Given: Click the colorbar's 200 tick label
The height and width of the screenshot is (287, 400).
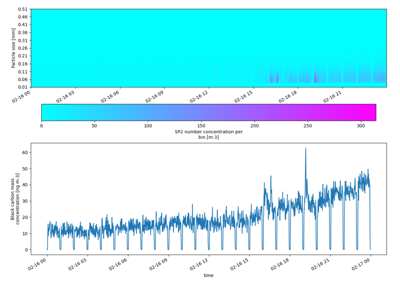Looking at the screenshot, I should (x=254, y=126).
